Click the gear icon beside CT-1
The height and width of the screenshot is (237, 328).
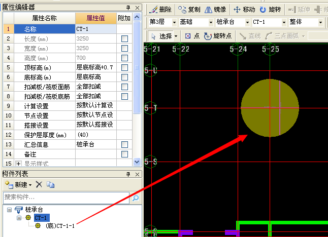pyautogui.click(x=28, y=218)
